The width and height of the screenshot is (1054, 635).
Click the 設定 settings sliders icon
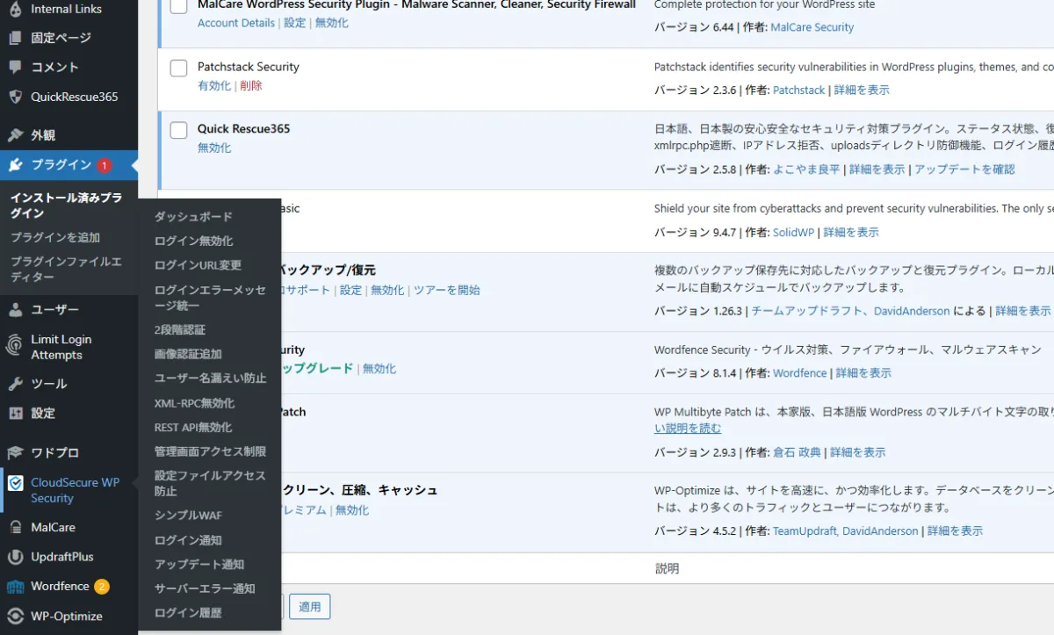pyautogui.click(x=15, y=413)
